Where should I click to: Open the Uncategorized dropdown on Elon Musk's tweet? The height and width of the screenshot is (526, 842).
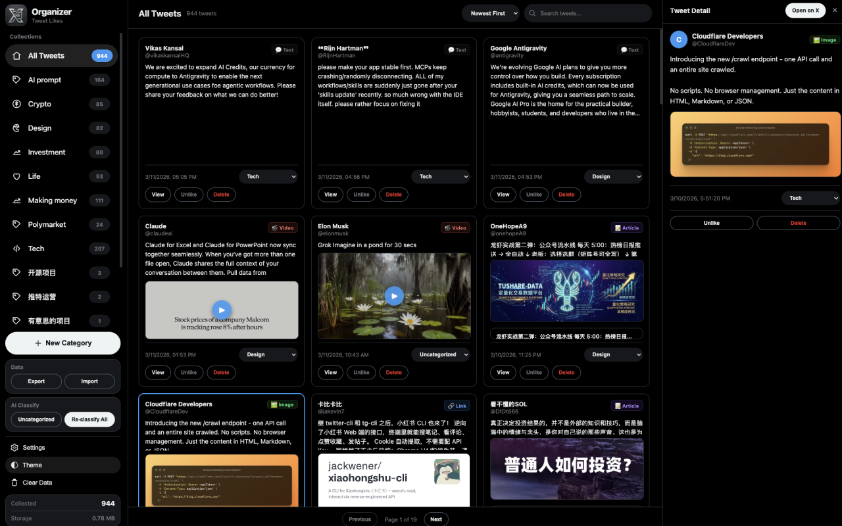[x=441, y=354]
